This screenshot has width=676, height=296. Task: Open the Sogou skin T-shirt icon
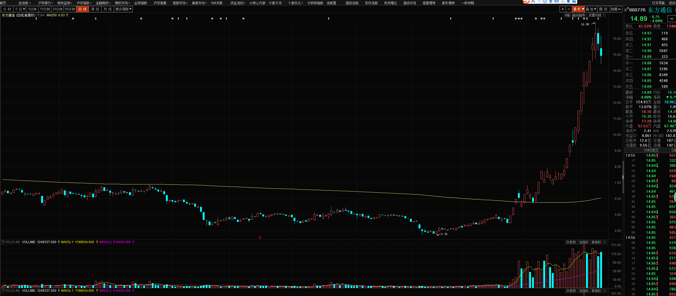tap(569, 1)
